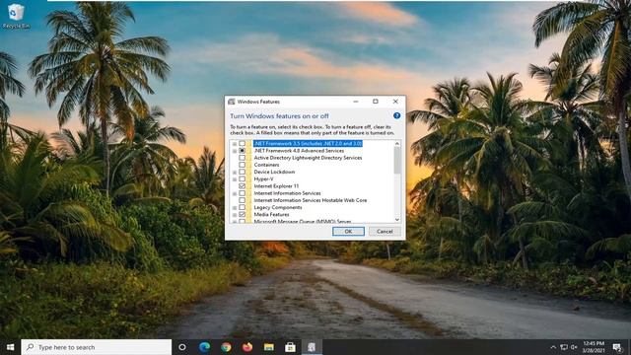The image size is (631, 355).
Task: Open Microsoft Store from the taskbar
Action: [x=290, y=347]
